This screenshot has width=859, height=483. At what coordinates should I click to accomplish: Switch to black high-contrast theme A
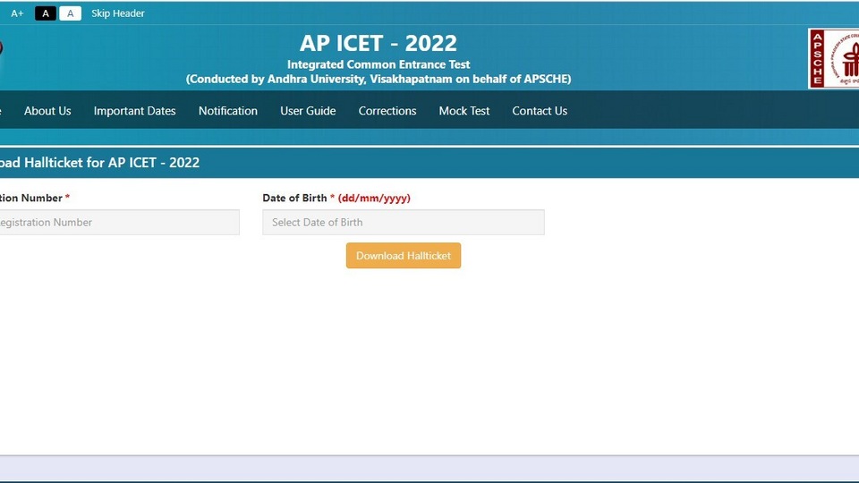(46, 13)
